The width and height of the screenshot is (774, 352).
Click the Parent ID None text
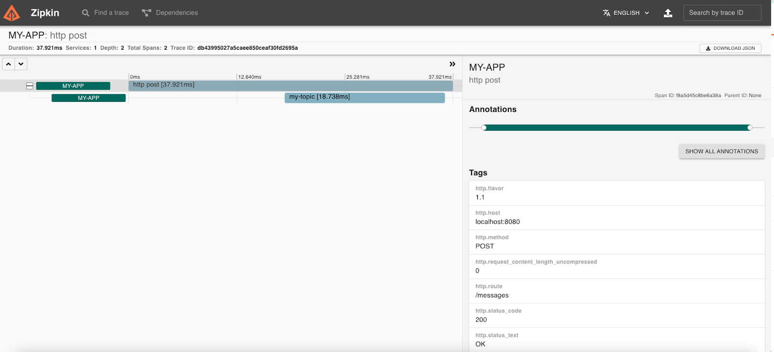[743, 96]
